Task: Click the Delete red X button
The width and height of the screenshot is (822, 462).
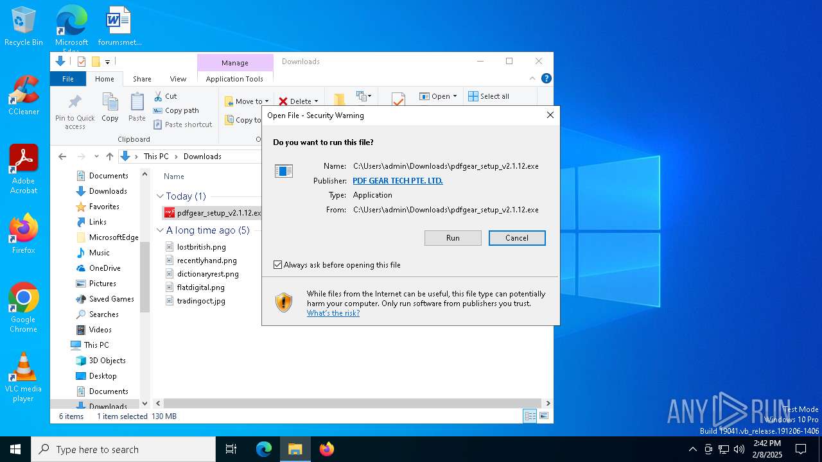Action: [x=295, y=101]
